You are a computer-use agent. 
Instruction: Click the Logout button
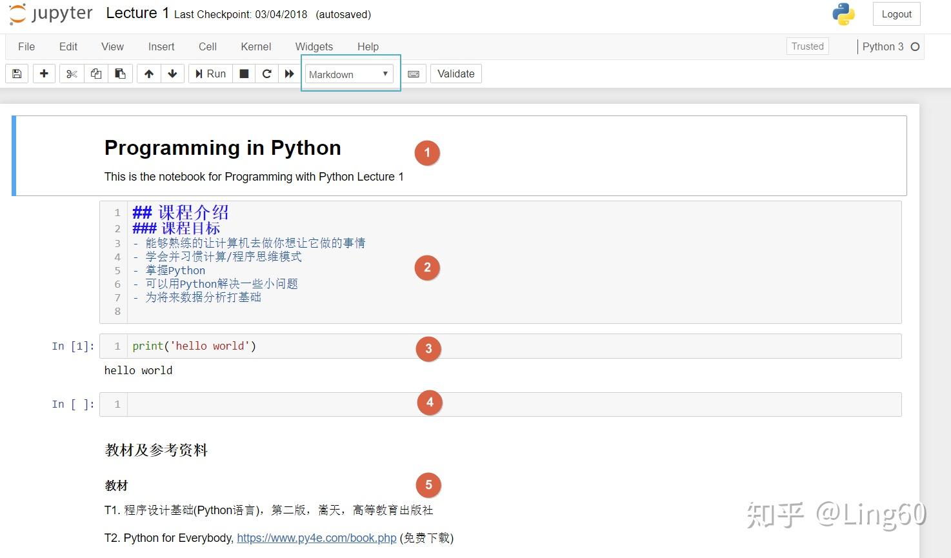(x=896, y=13)
